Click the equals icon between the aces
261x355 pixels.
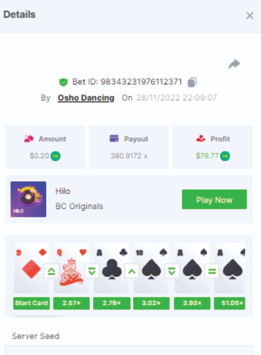(212, 271)
